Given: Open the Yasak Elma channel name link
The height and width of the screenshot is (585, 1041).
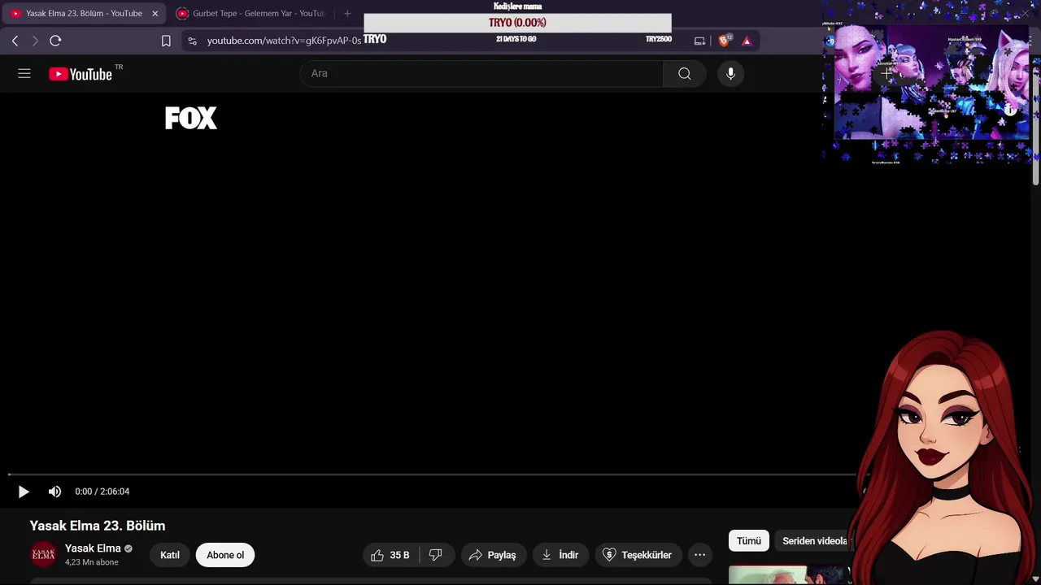Looking at the screenshot, I should (x=93, y=548).
